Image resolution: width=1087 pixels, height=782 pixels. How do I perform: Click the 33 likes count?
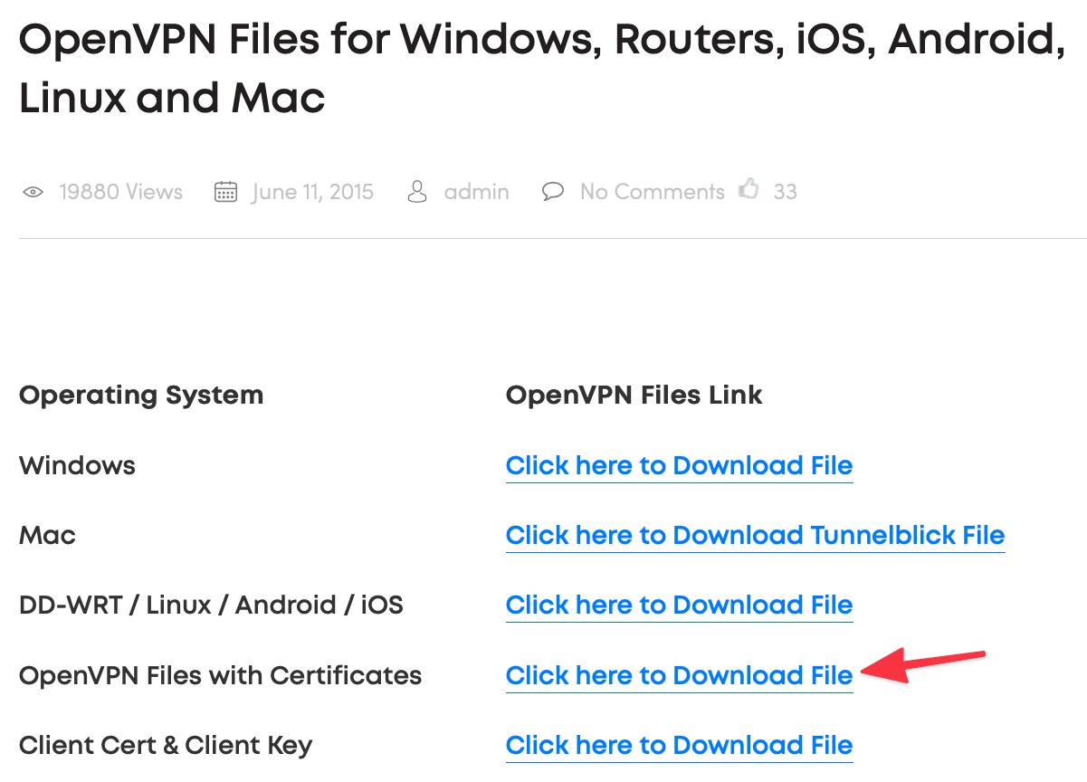pyautogui.click(x=785, y=192)
